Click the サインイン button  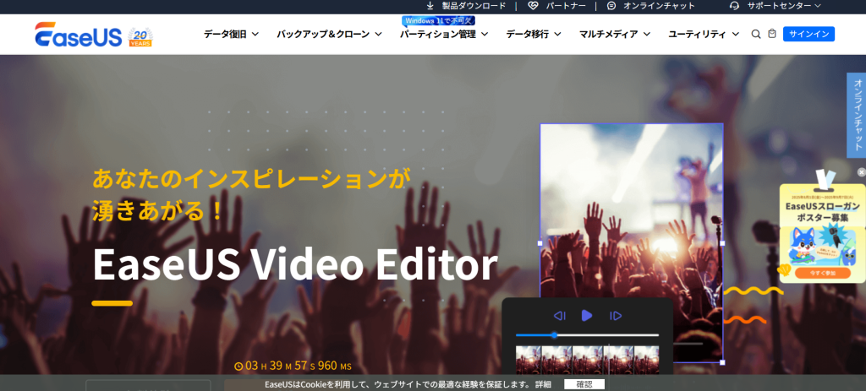pos(808,34)
